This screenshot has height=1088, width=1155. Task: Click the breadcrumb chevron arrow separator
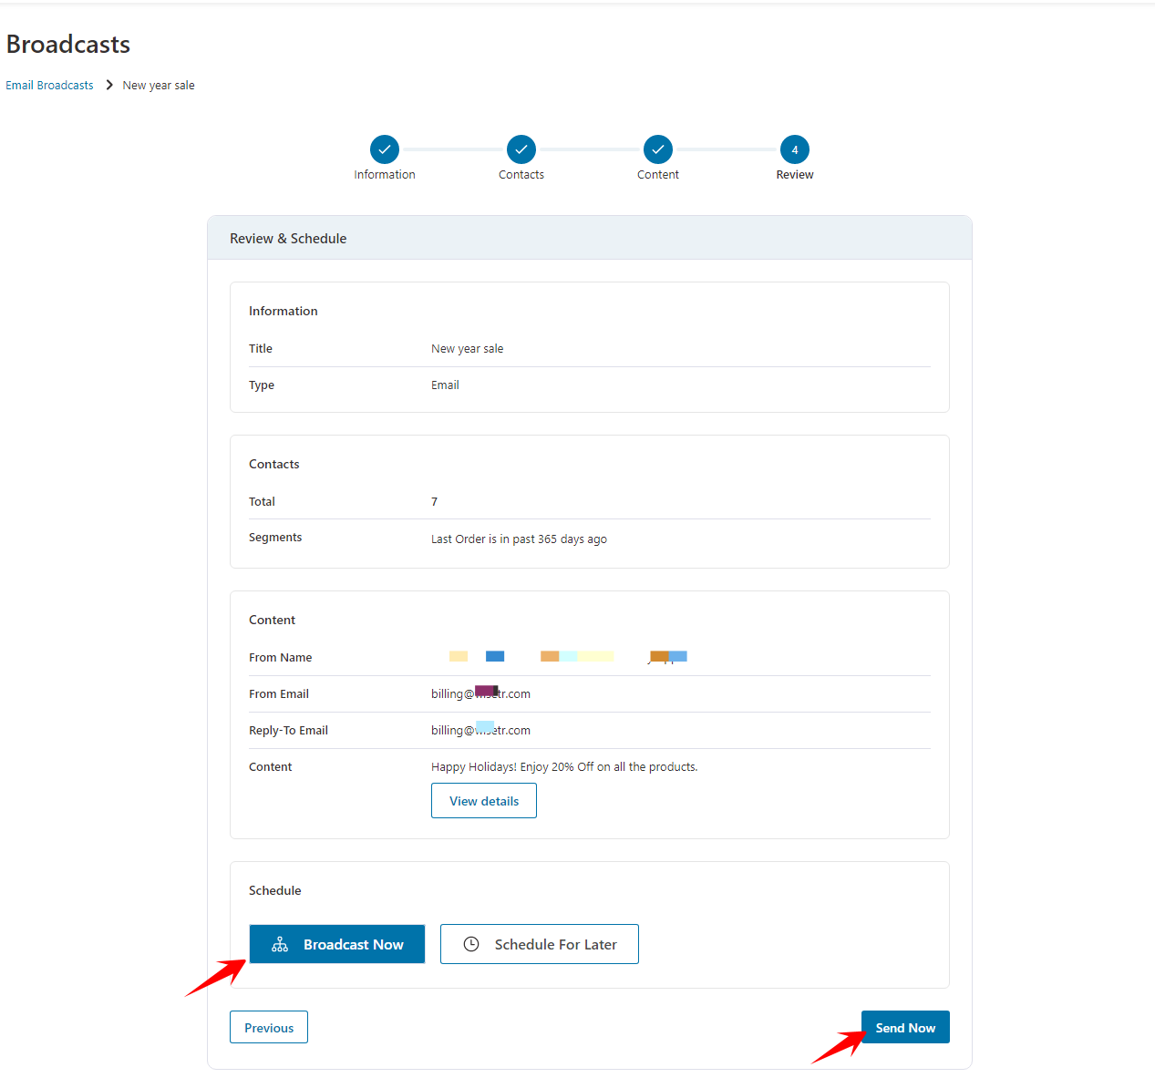pyautogui.click(x=109, y=85)
